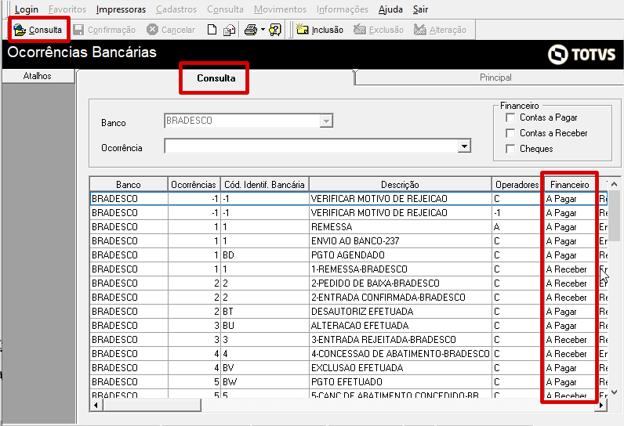Viewport: 624px width, 426px height.
Task: Click the save copy document icon
Action: point(229,31)
